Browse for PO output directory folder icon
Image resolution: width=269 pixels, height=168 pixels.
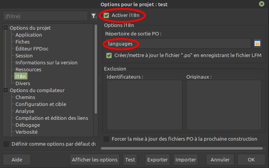tap(257, 43)
